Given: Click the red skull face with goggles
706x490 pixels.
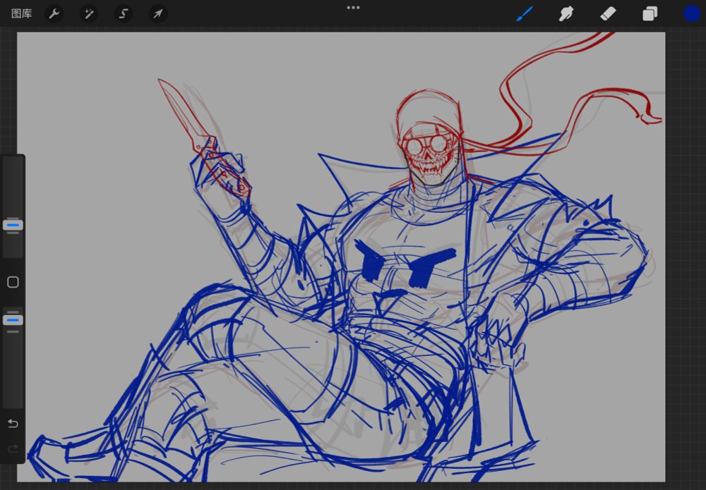Looking at the screenshot, I should 428,154.
